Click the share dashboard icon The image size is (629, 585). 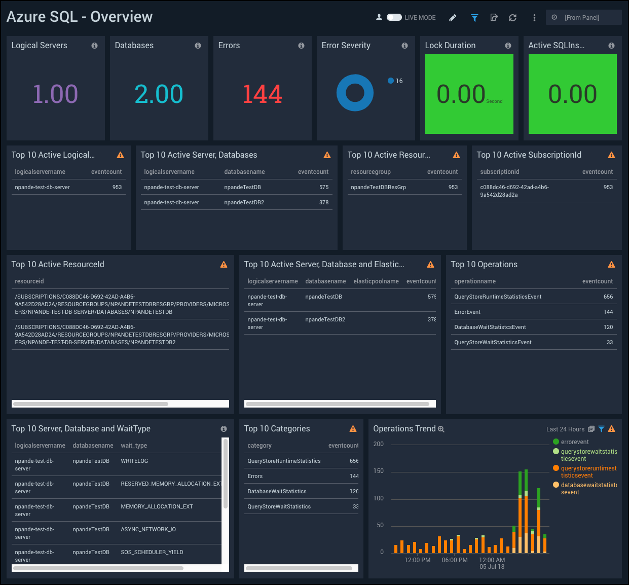494,18
